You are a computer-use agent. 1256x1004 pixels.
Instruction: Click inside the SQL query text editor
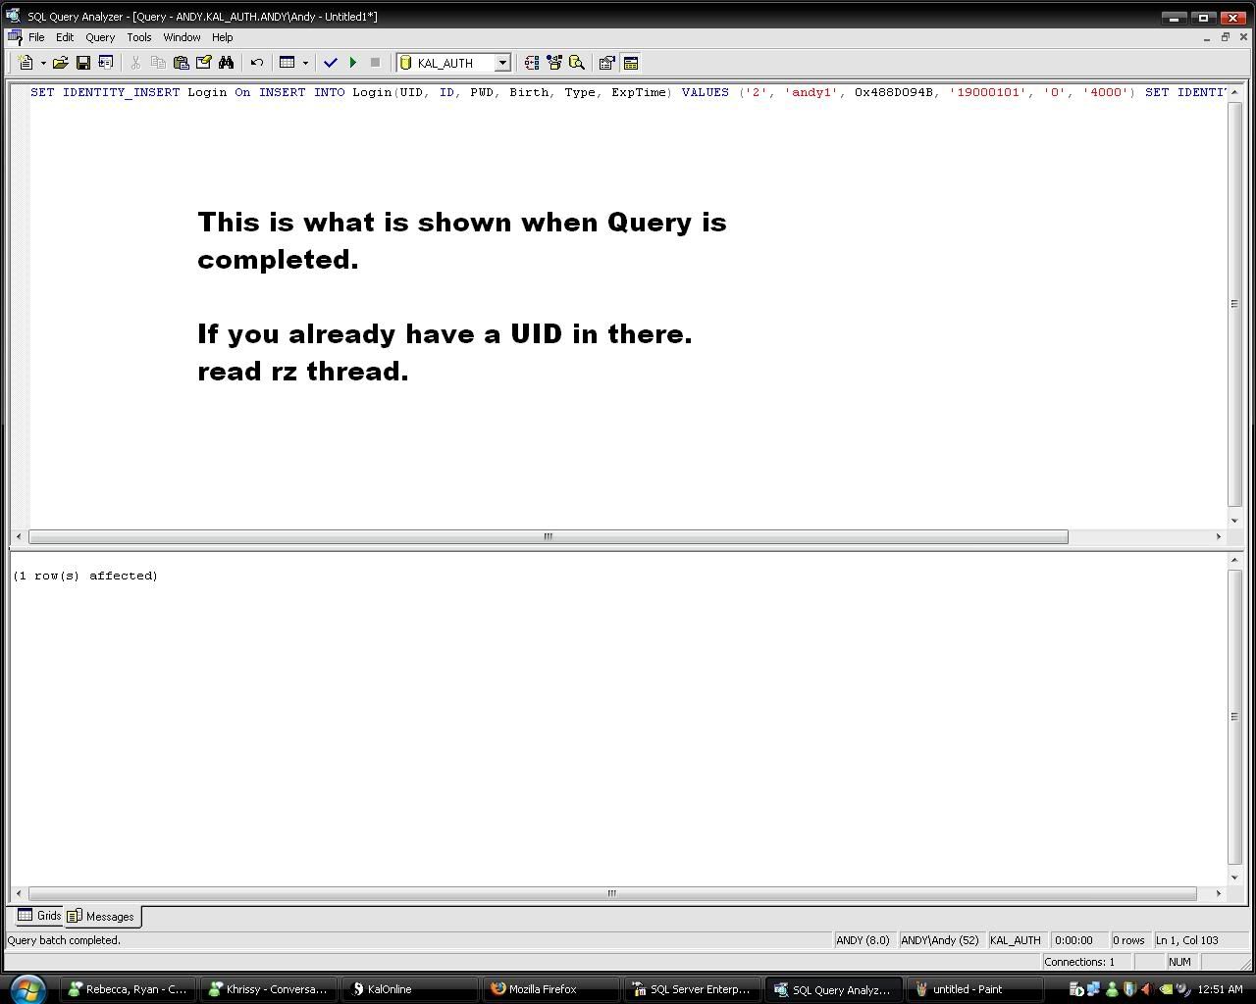628,441
